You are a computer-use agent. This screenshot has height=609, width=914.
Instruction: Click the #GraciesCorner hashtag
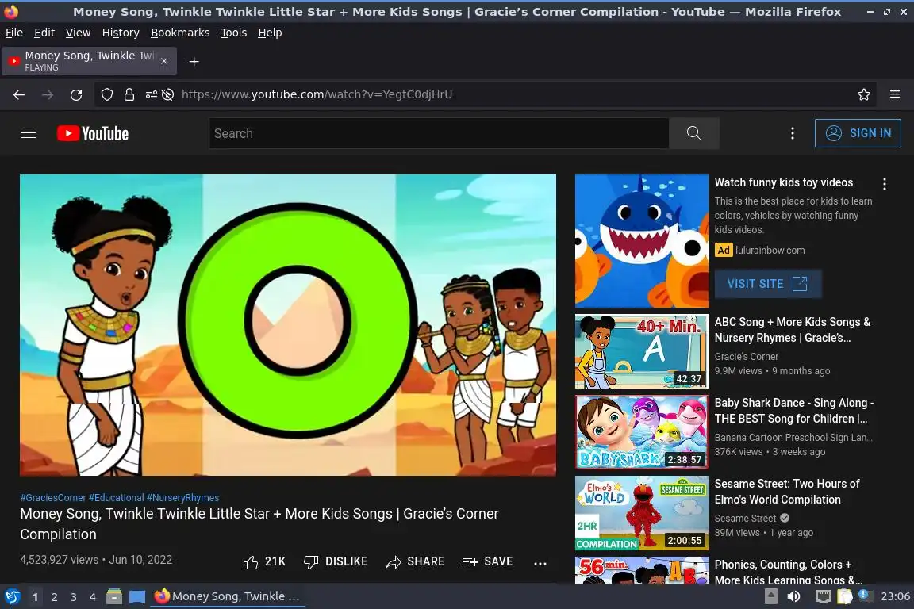pyautogui.click(x=53, y=498)
